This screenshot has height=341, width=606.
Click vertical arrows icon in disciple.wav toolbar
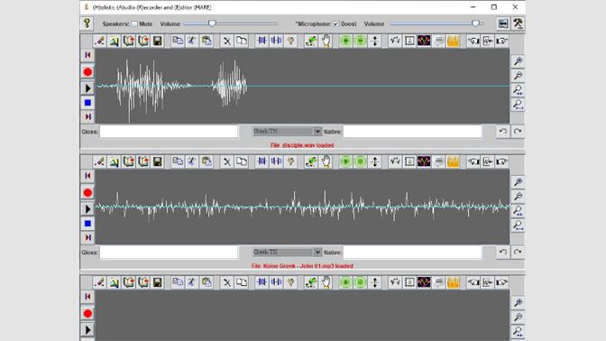click(x=374, y=41)
